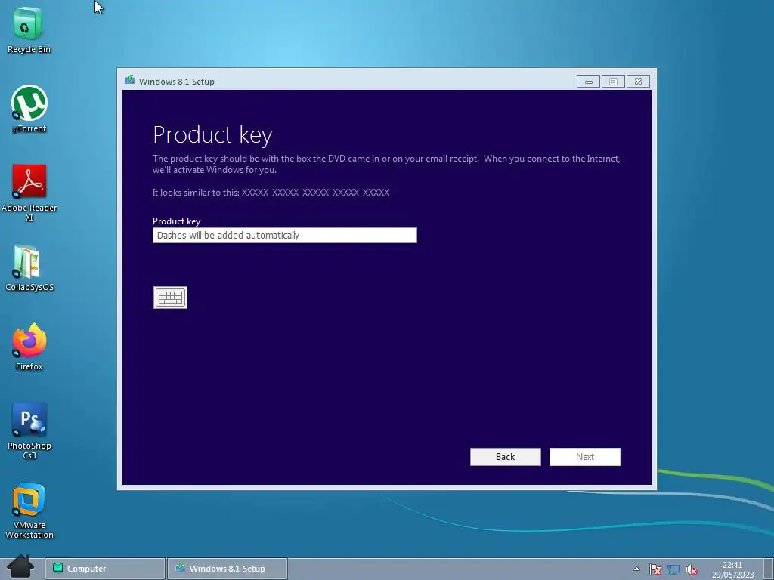774x580 pixels.
Task: Click the Show desktop strip on the taskbar
Action: pyautogui.click(x=769, y=569)
